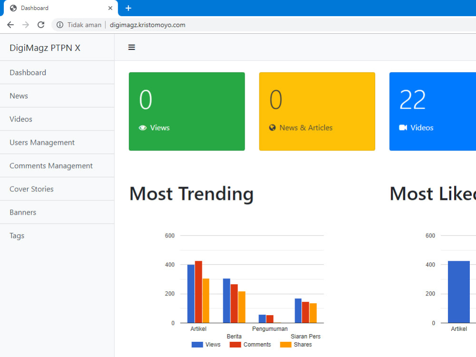Open a new browser tab
Viewport: 476px width, 357px height.
click(129, 8)
